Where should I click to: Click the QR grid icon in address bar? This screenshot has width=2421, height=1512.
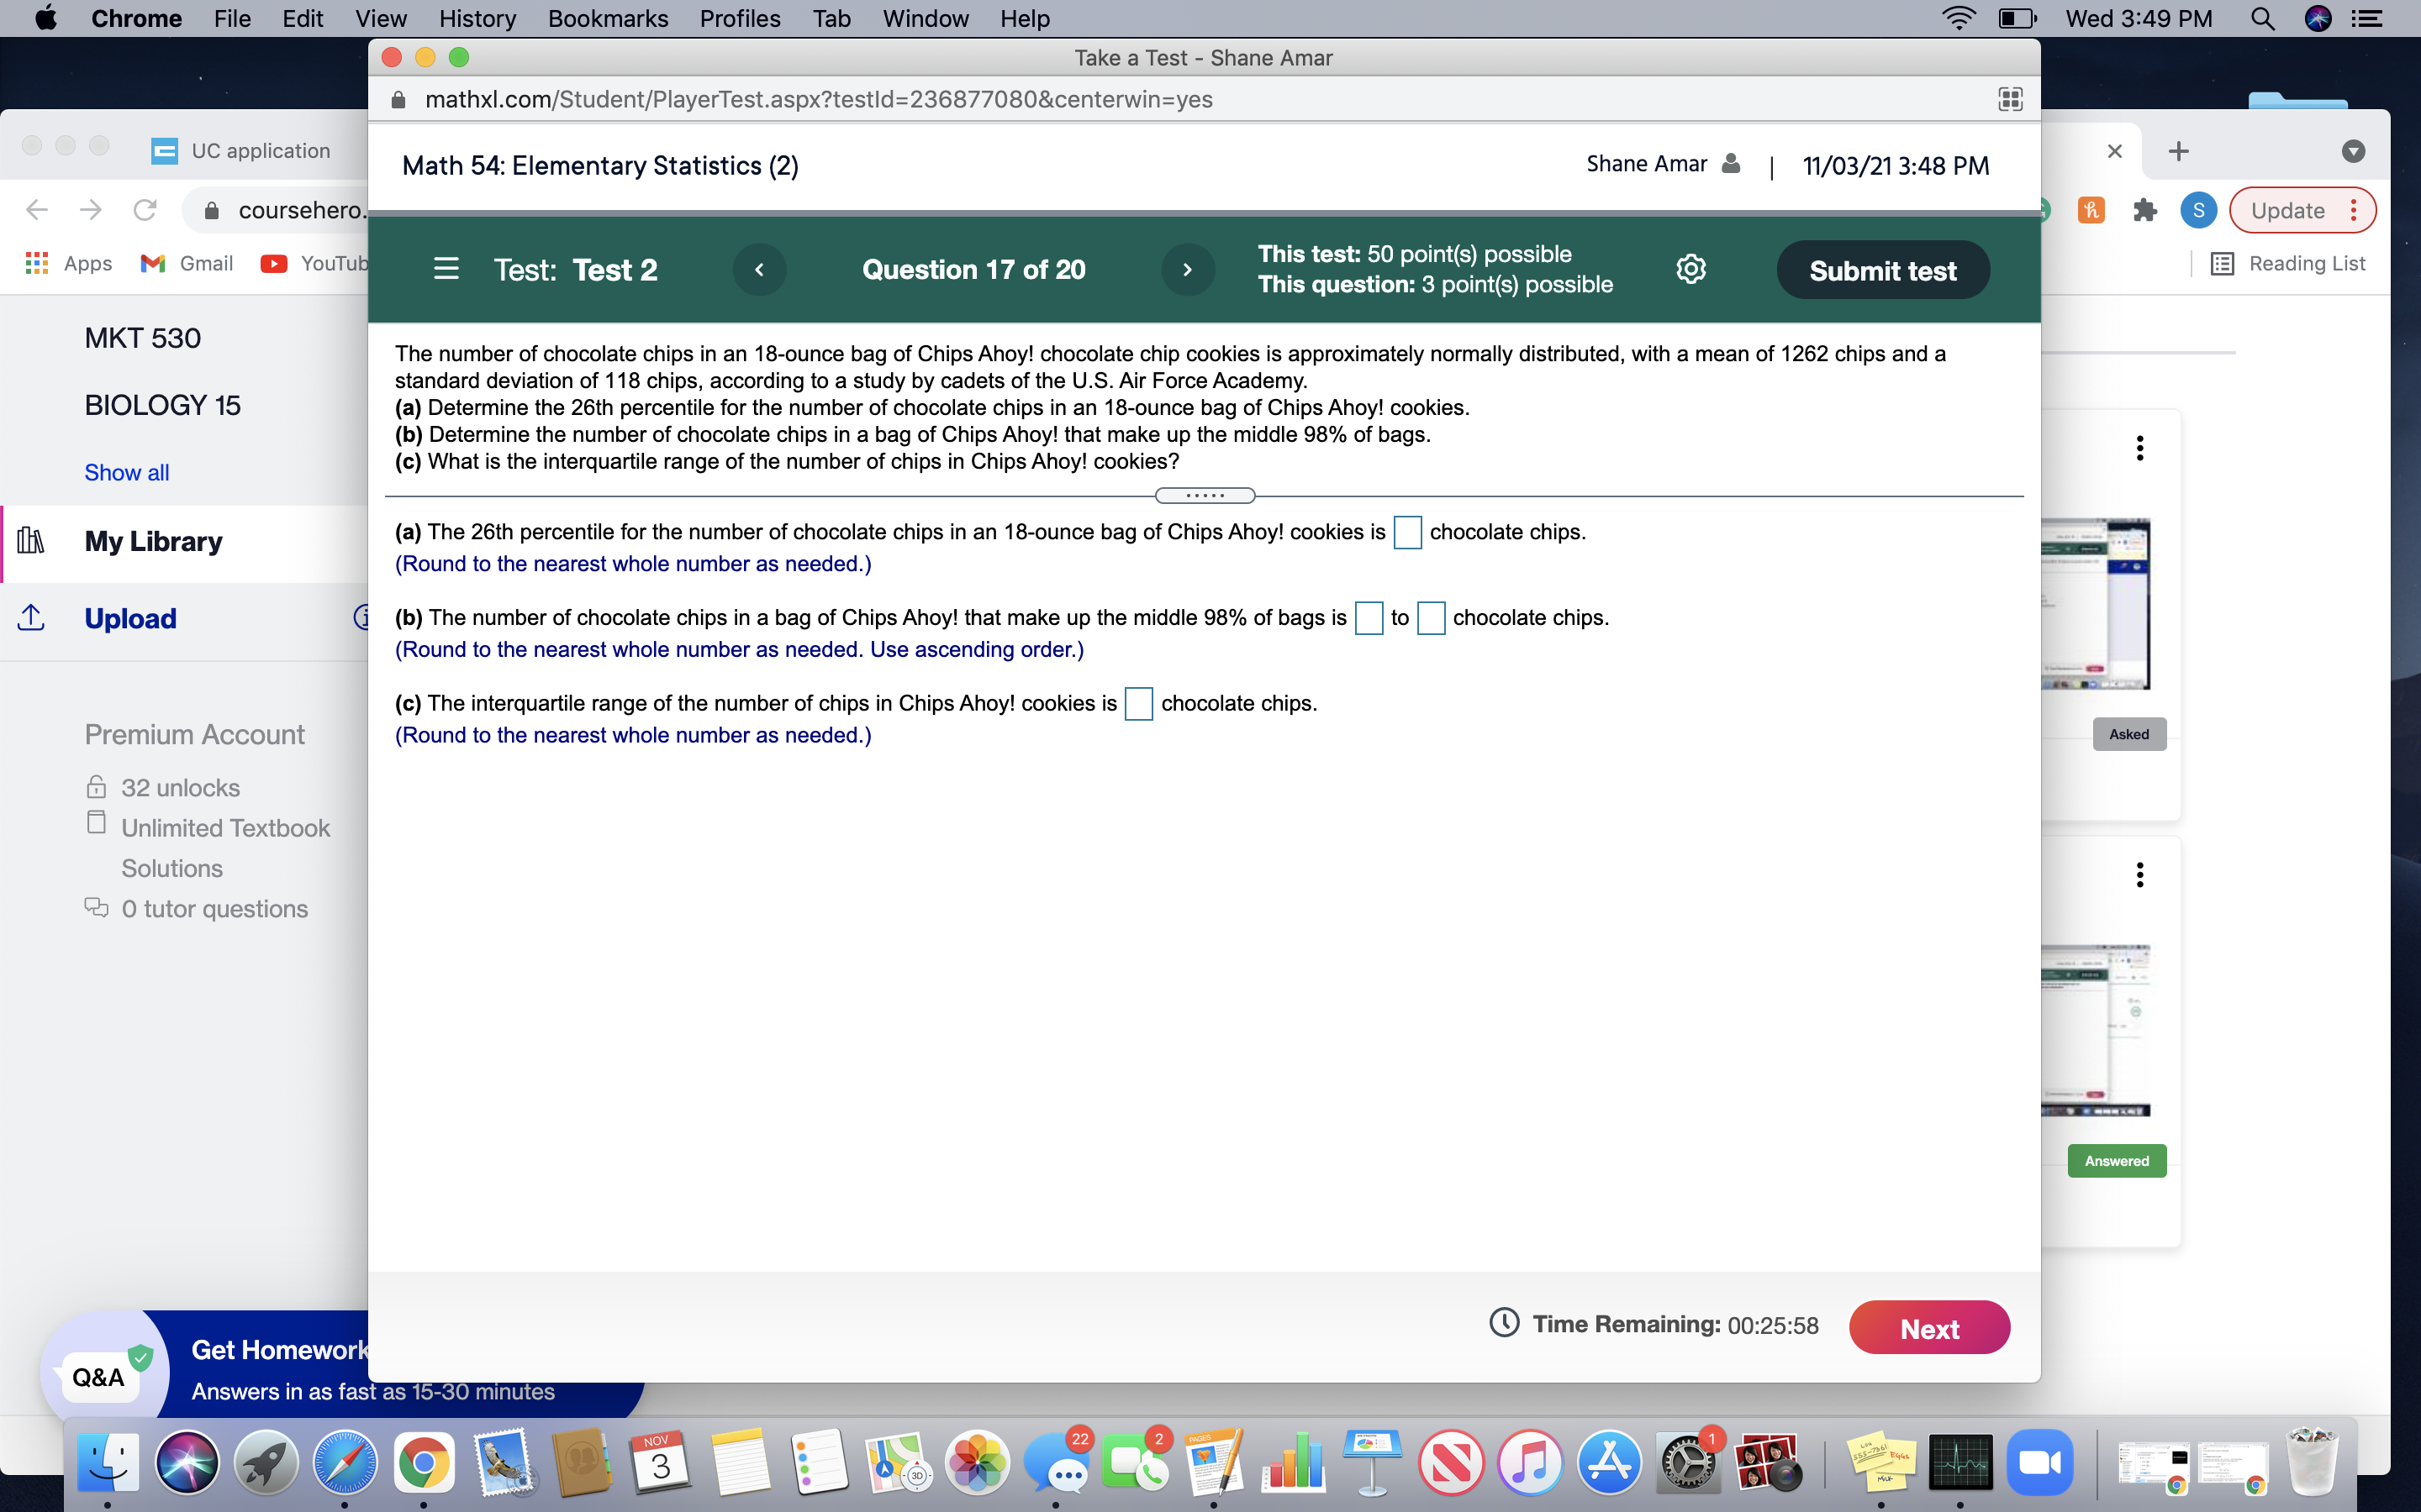[2010, 99]
